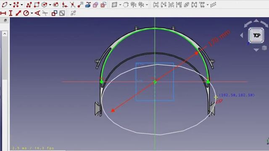This screenshot has width=269, height=151.
Task: Click select elements associated with constraints
Action: point(179,5)
